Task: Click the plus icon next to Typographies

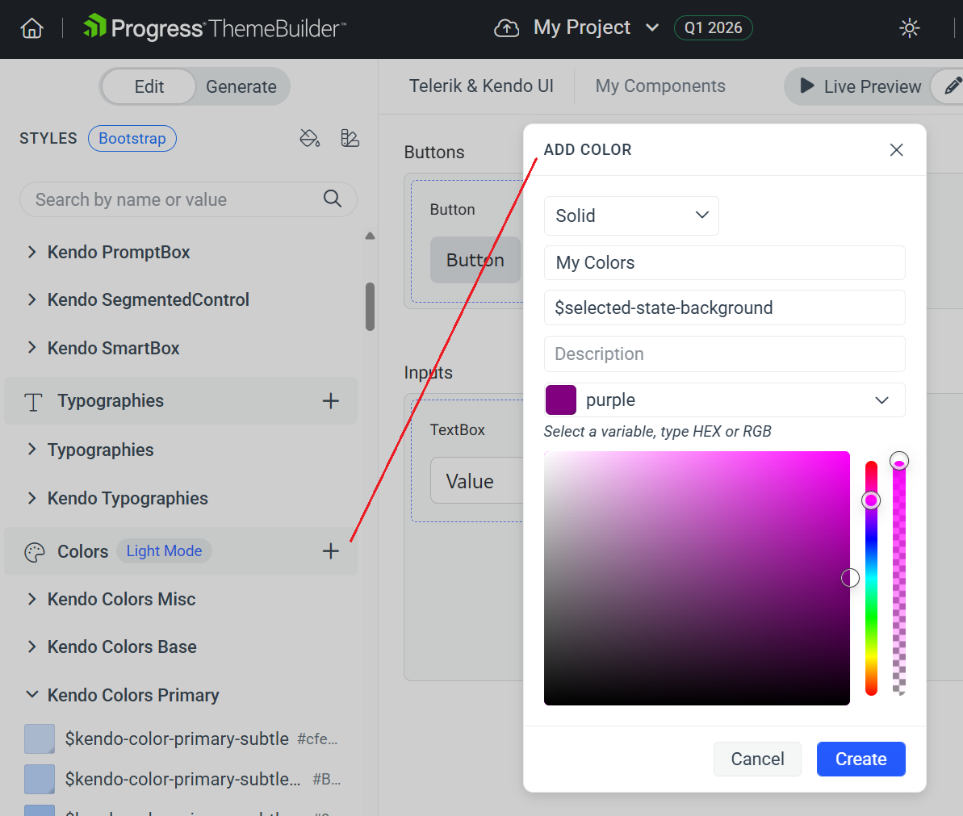Action: point(330,400)
